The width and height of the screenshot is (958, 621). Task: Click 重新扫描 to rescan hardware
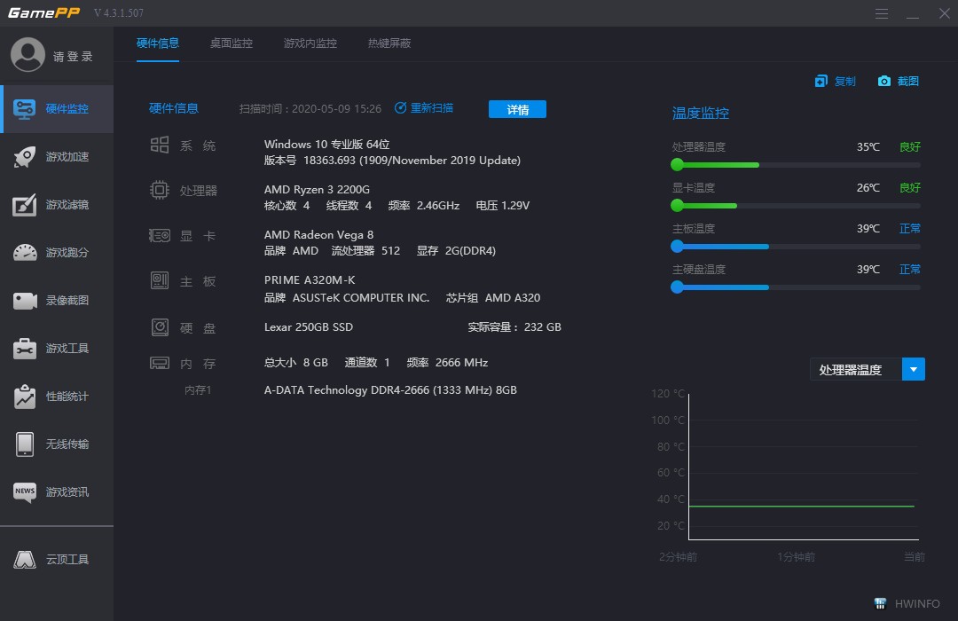click(x=432, y=108)
